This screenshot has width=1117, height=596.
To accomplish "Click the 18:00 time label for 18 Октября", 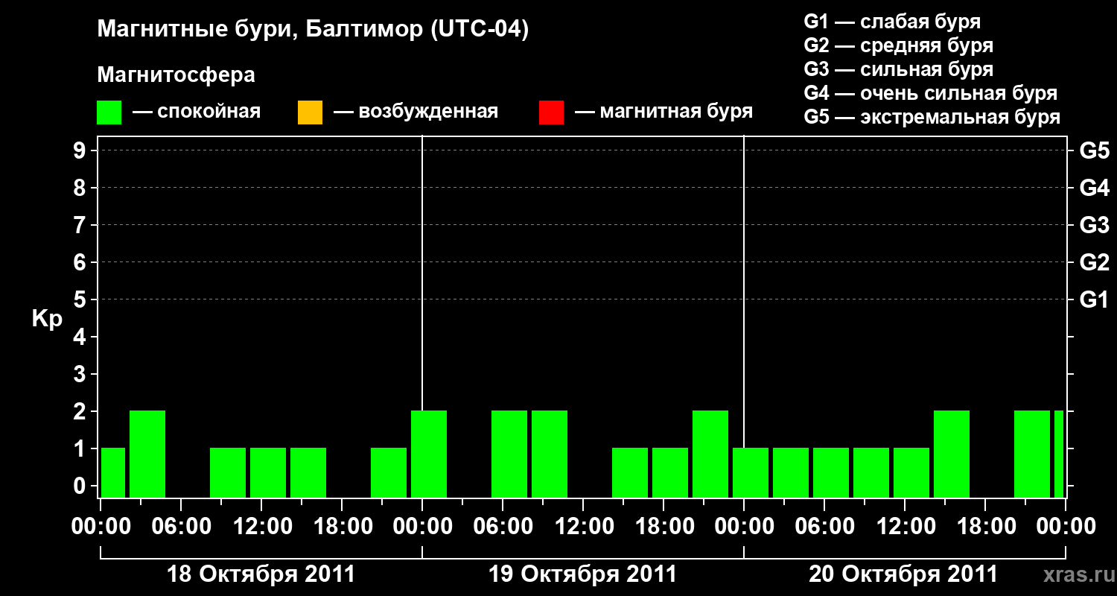I will pos(342,527).
